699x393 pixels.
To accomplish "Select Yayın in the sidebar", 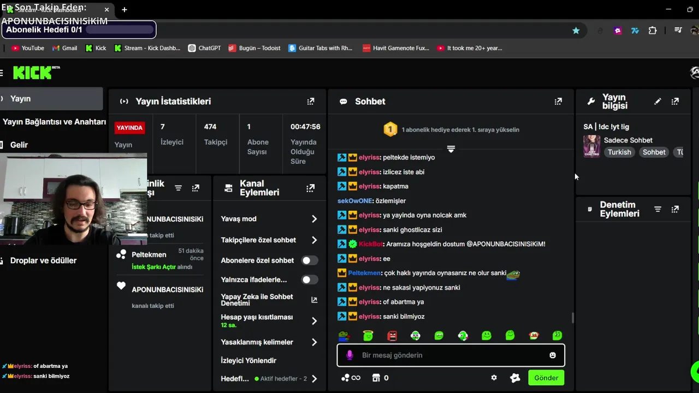I will (51, 99).
